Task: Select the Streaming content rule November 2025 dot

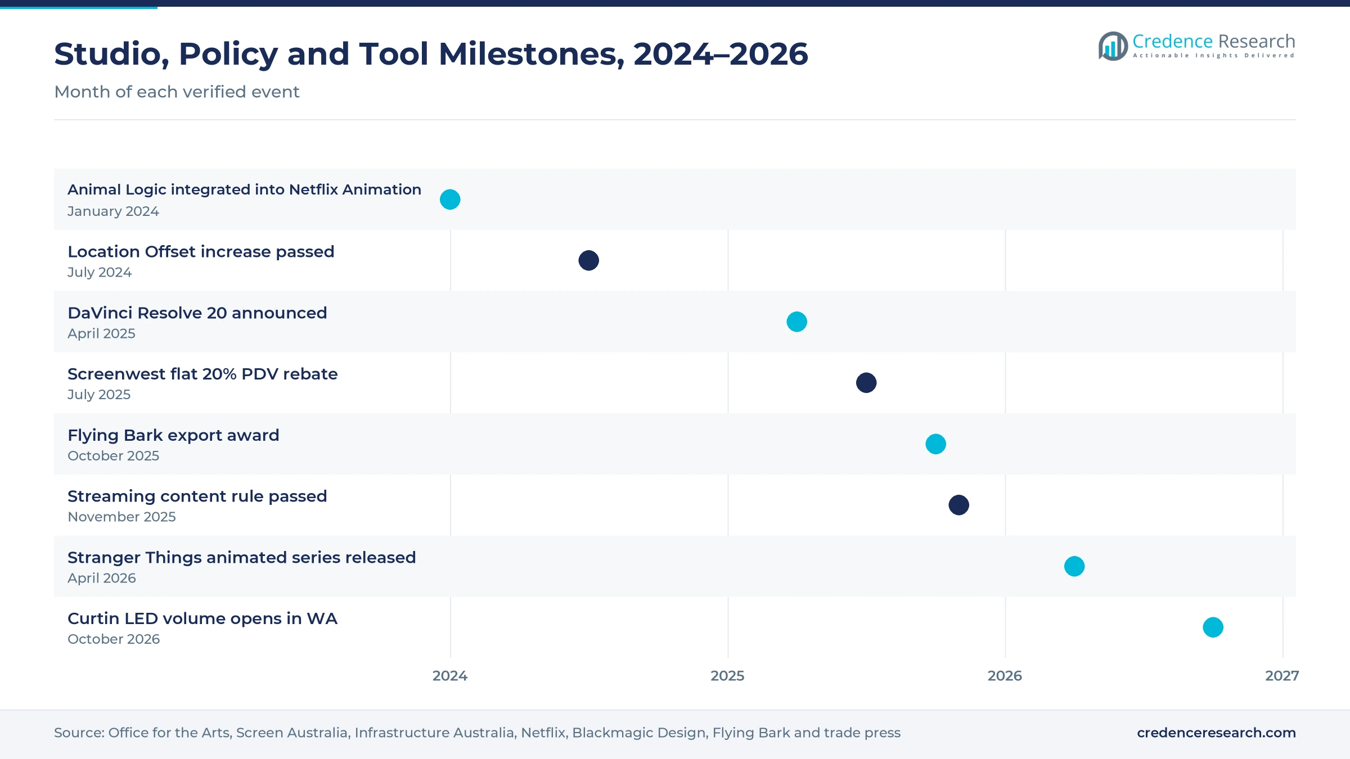Action: 959,505
